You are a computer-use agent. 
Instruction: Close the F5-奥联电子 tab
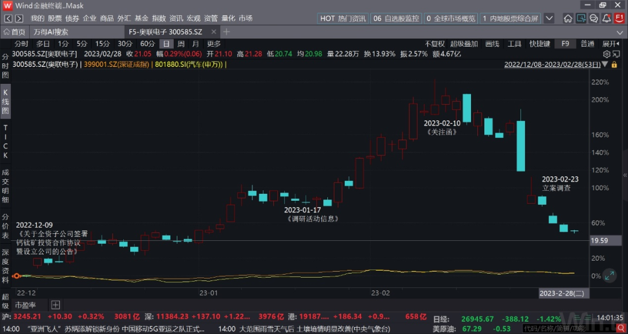click(x=214, y=32)
